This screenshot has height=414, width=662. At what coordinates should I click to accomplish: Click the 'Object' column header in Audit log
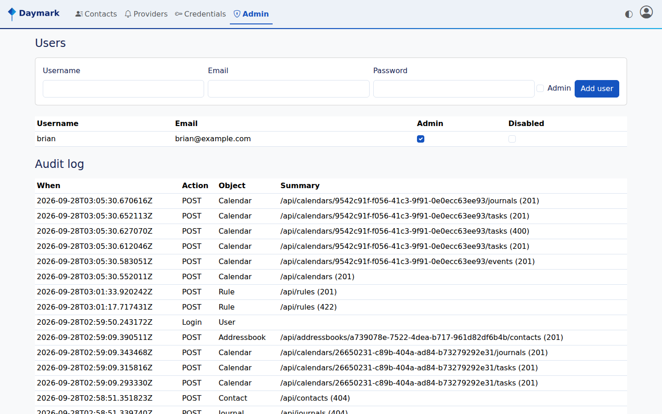(232, 186)
